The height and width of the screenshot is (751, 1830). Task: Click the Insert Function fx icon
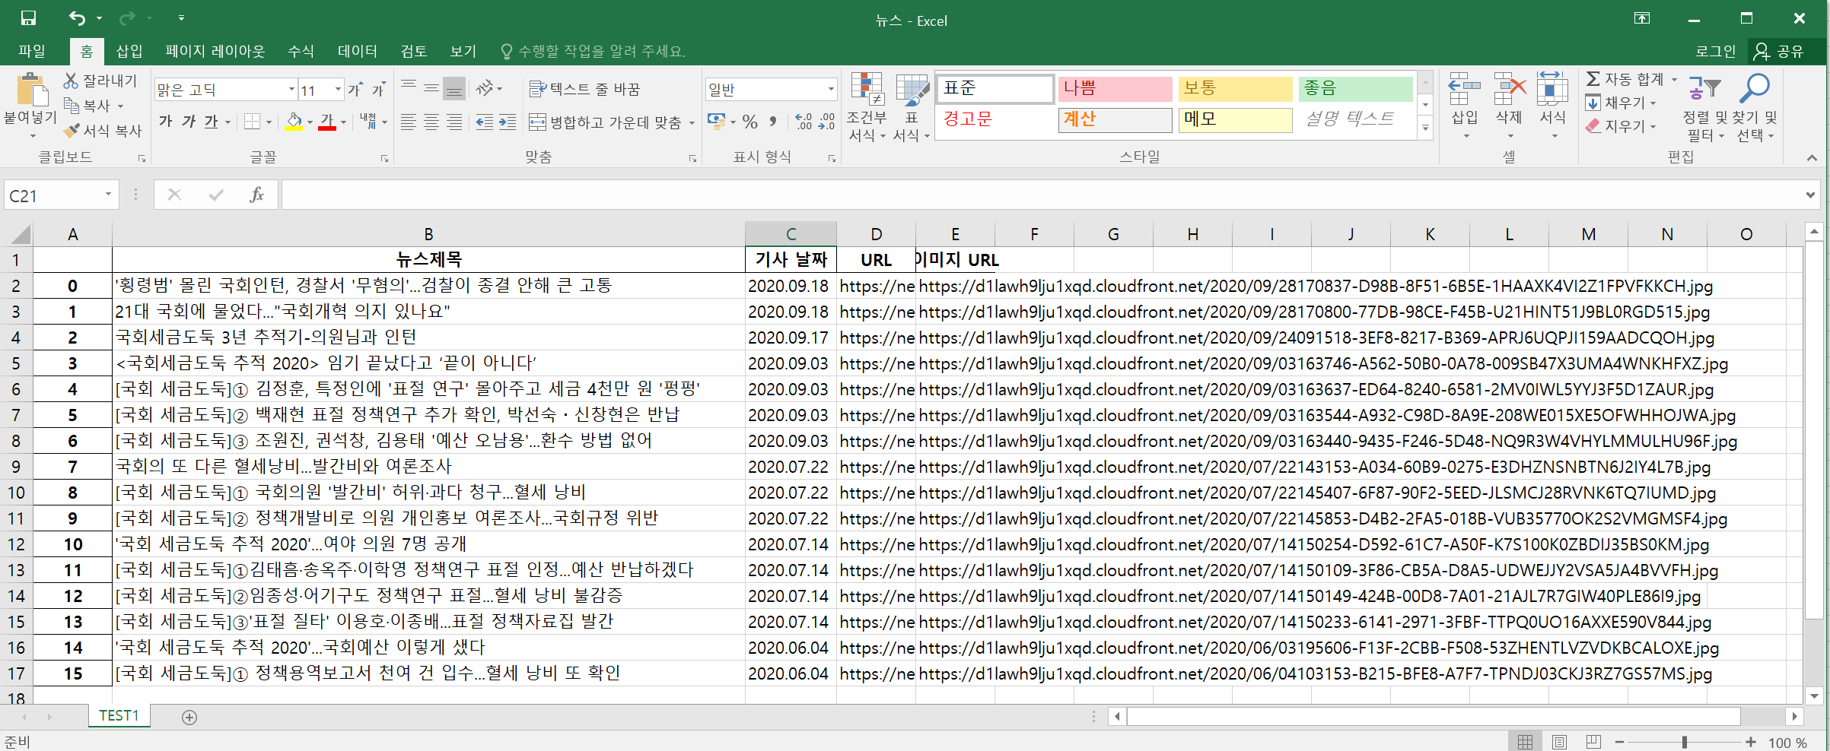click(256, 195)
